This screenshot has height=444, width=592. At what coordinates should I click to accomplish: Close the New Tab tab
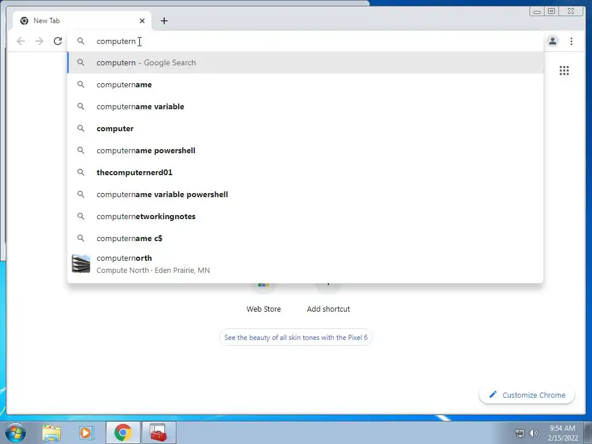142,21
